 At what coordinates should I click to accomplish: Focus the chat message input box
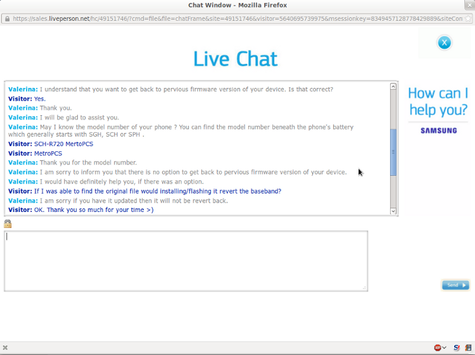(x=186, y=261)
